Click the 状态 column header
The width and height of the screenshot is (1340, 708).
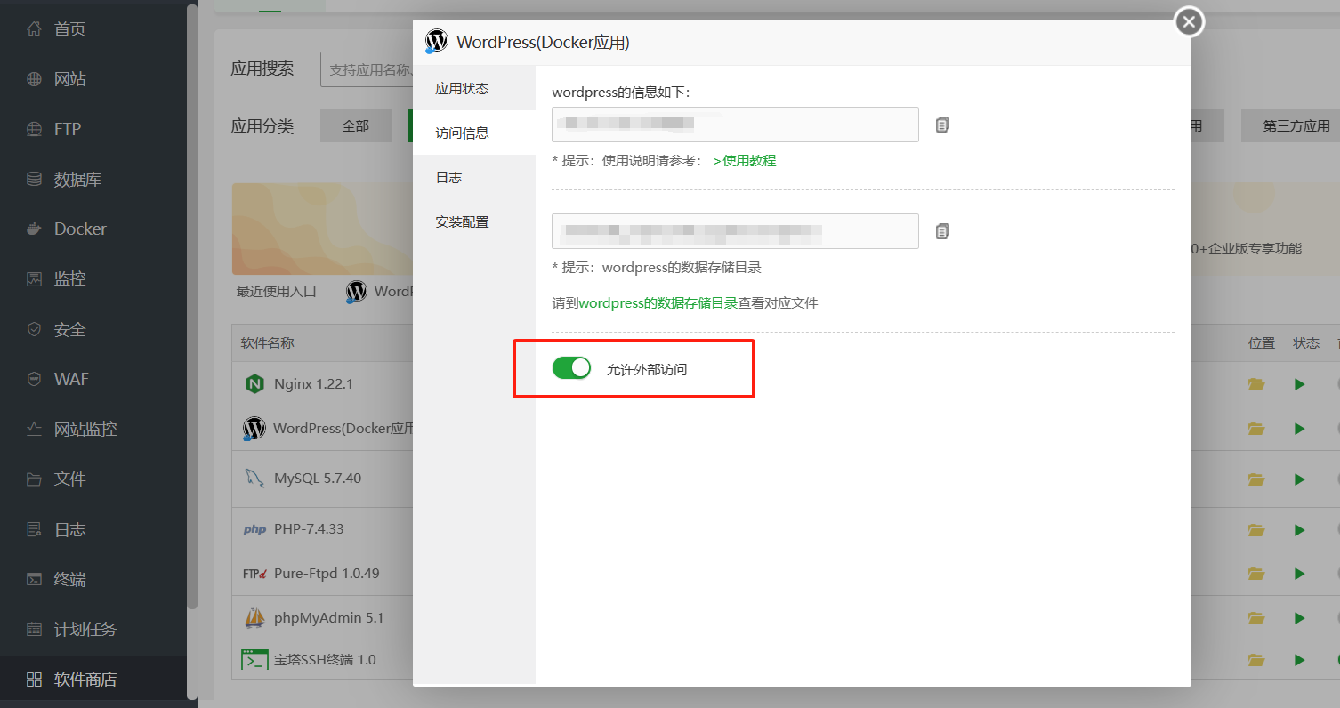click(1306, 342)
